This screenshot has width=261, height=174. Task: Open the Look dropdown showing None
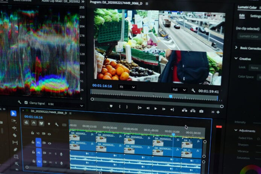coord(255,68)
